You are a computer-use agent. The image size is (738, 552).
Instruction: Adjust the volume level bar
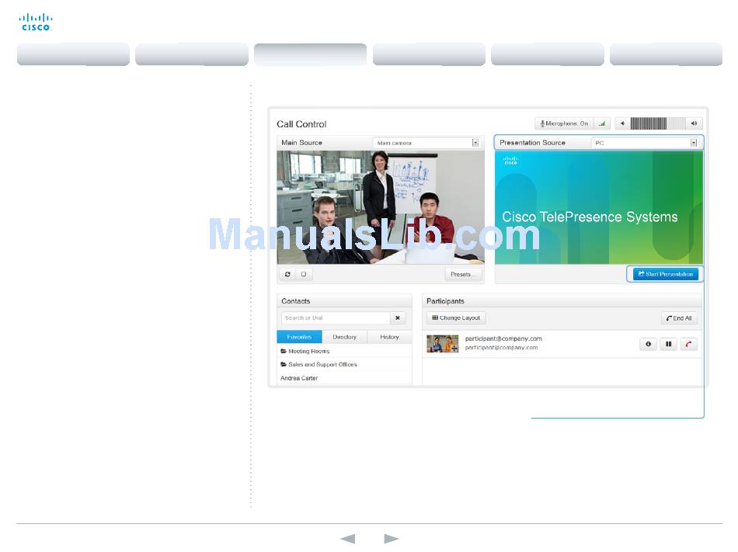click(x=657, y=123)
